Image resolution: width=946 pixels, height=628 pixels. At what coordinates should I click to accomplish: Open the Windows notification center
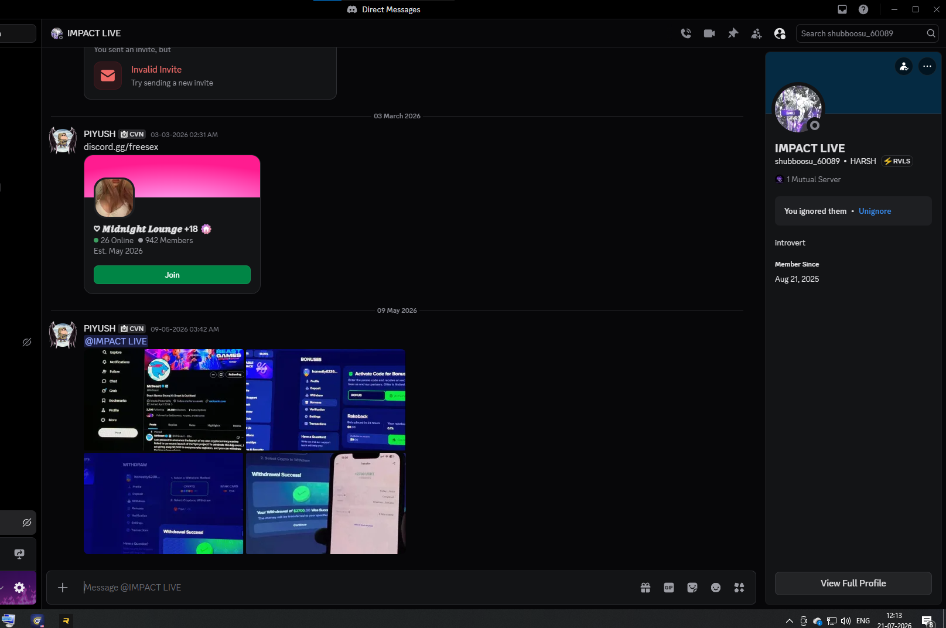click(x=928, y=621)
